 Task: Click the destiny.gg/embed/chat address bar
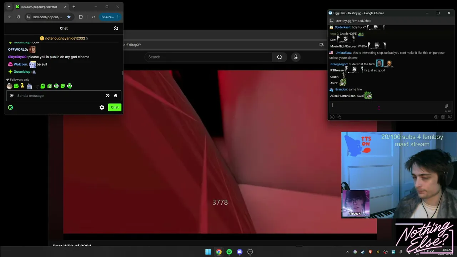(353, 21)
